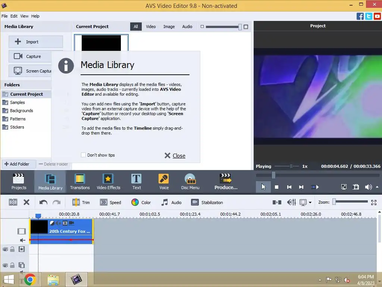Select the 20th Century Fox timeline clip
Viewport: 382px width, 287px height.
pyautogui.click(x=62, y=231)
